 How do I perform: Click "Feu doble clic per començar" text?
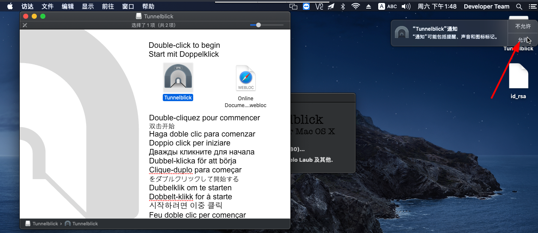(x=197, y=215)
